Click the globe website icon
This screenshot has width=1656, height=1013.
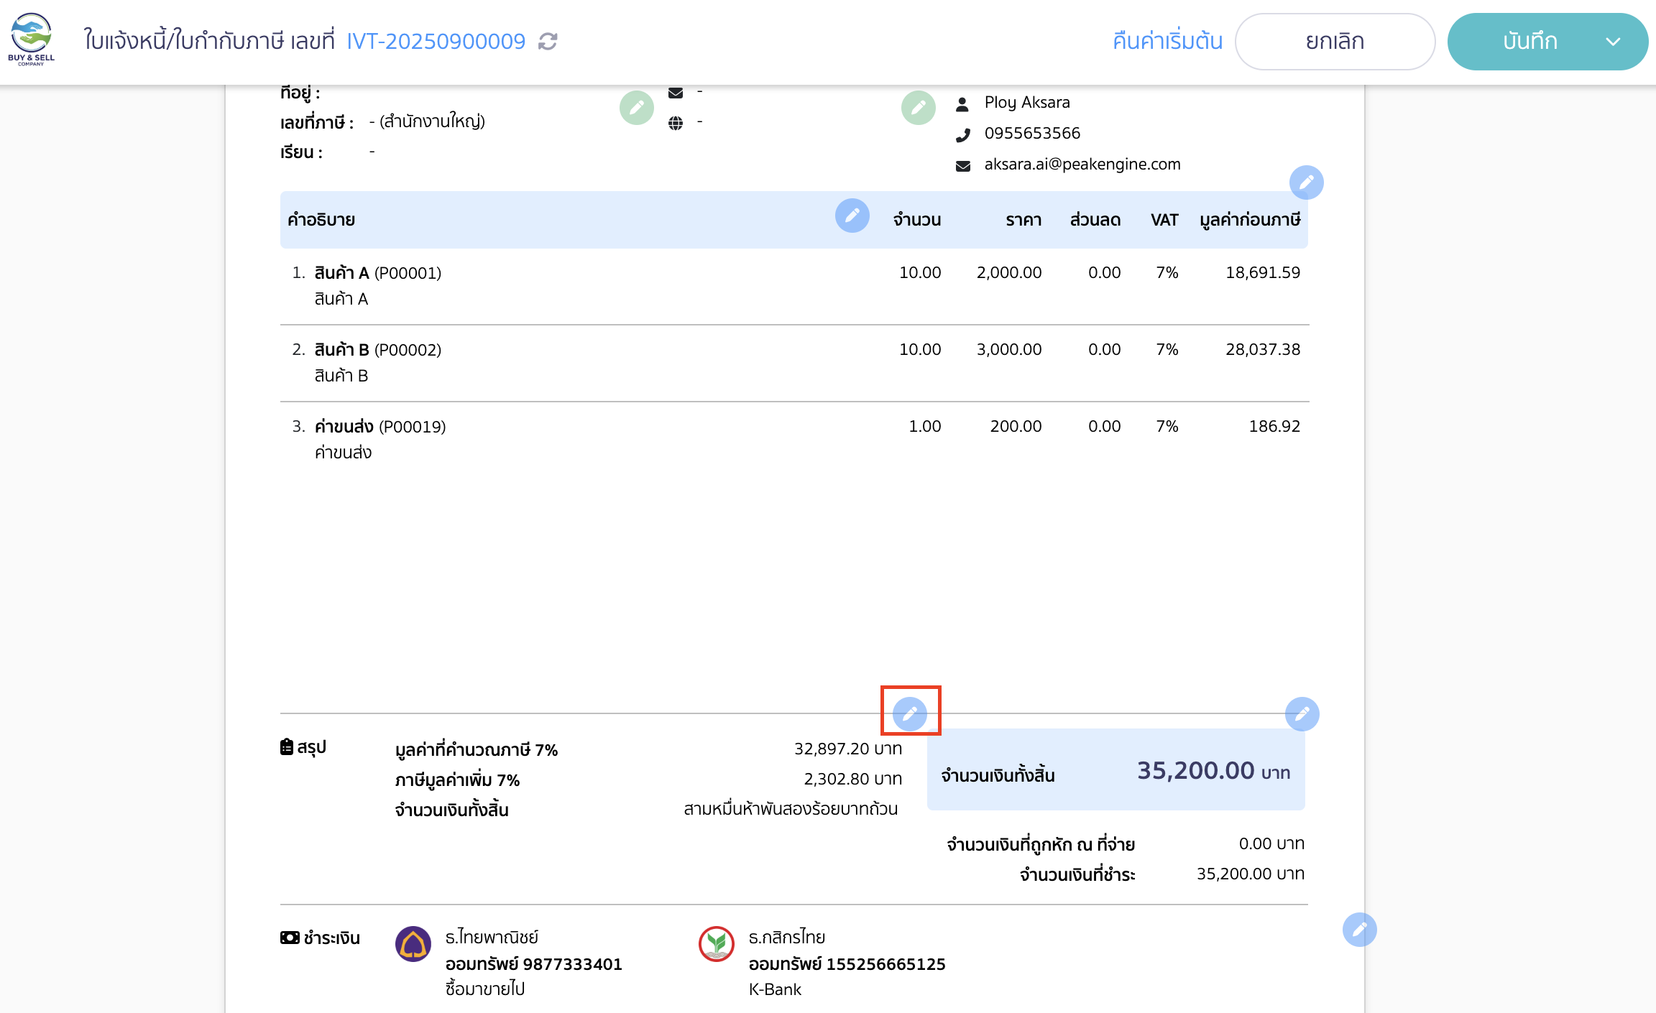[x=676, y=123]
